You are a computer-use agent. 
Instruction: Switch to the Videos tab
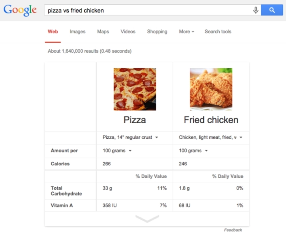point(128,32)
